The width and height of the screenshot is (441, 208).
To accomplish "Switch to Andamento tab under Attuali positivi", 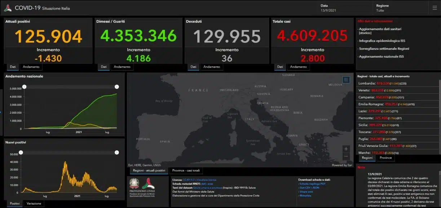I will (31, 67).
